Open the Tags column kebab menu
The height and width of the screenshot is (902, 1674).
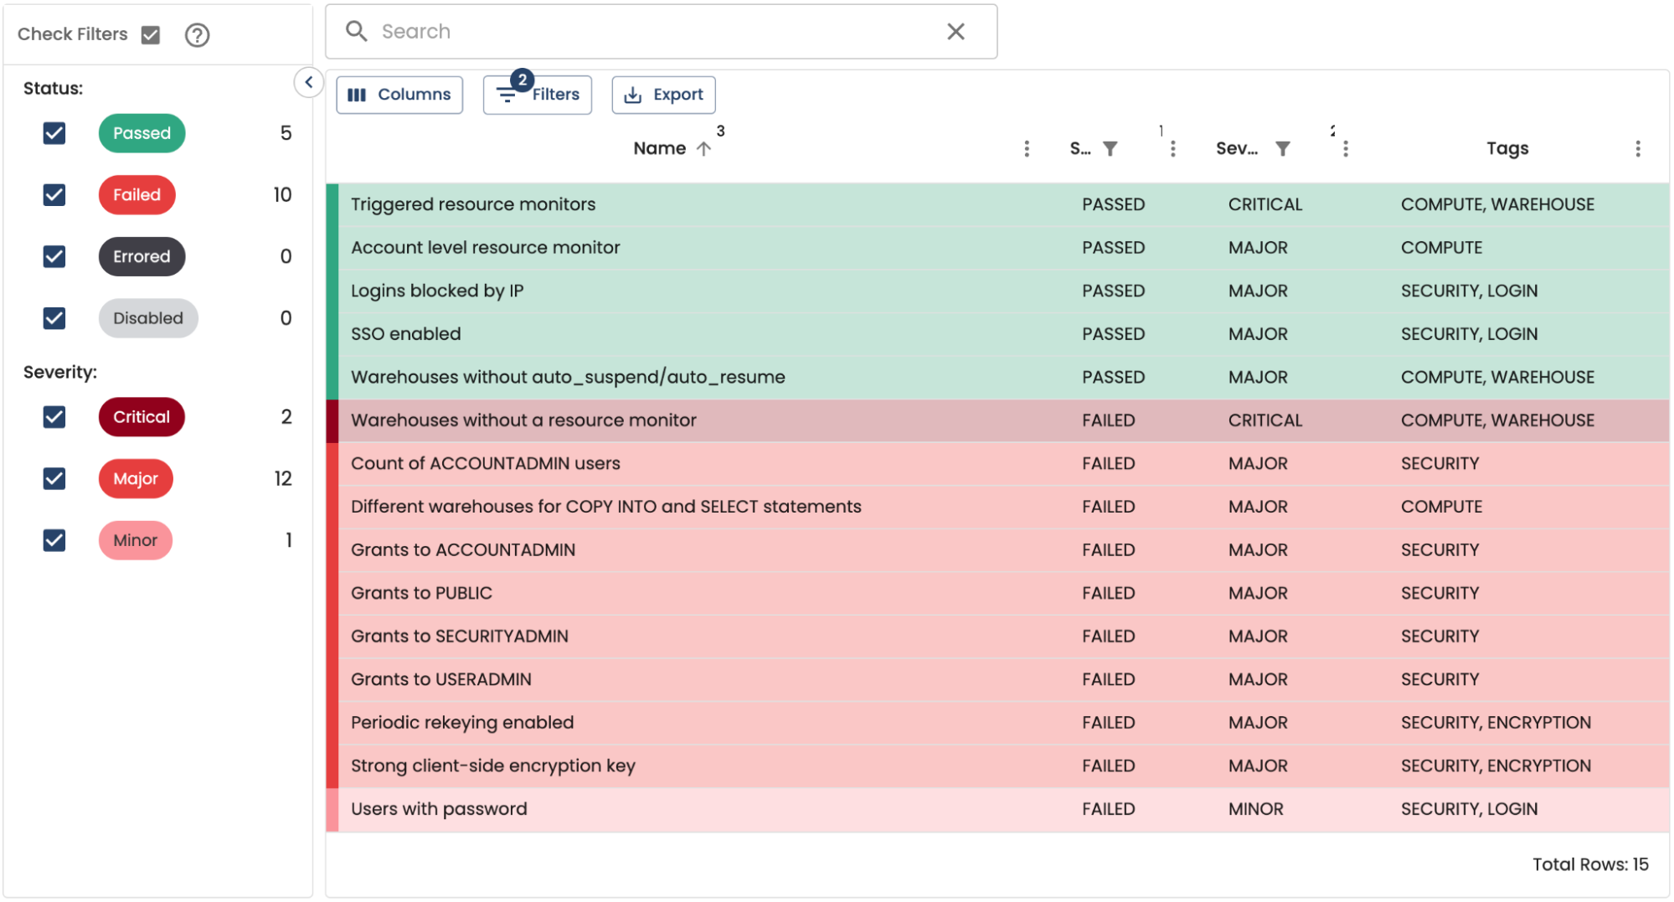pyautogui.click(x=1639, y=148)
